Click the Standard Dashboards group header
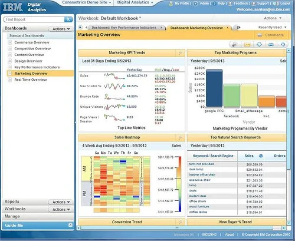This screenshot has width=295, height=241. coord(40,35)
